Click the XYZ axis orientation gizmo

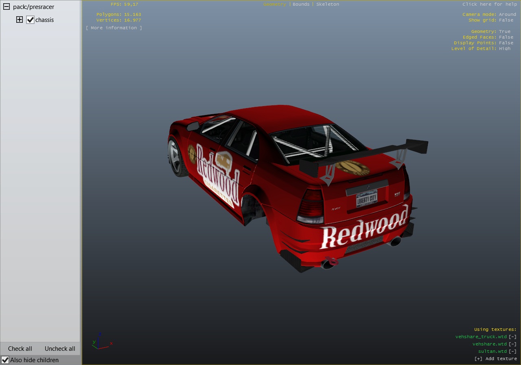pyautogui.click(x=102, y=341)
